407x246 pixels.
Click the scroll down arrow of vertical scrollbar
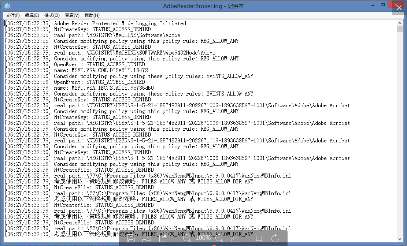click(400, 239)
